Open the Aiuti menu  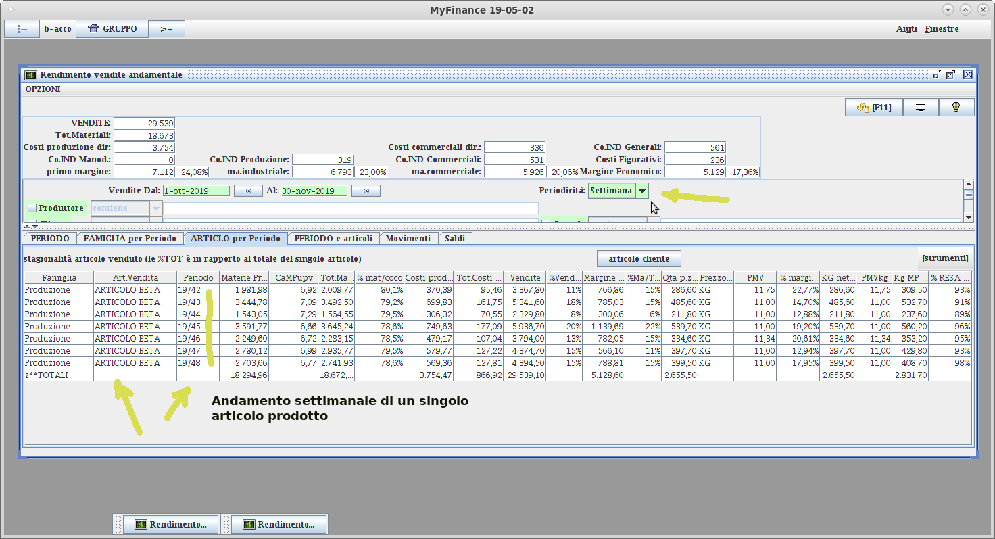906,29
